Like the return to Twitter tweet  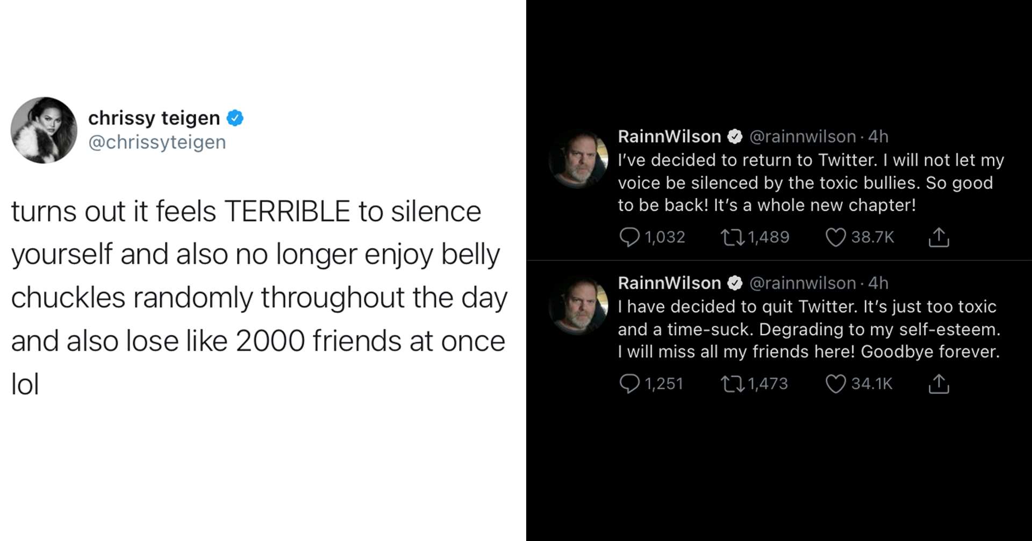click(835, 237)
